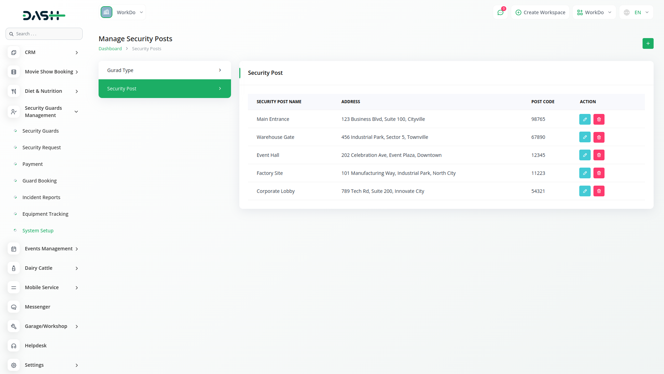Click the Helpdesk headset icon
664x374 pixels.
(x=14, y=346)
